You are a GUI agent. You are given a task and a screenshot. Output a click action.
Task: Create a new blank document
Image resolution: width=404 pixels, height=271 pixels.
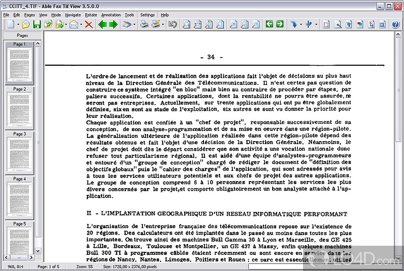click(11, 24)
